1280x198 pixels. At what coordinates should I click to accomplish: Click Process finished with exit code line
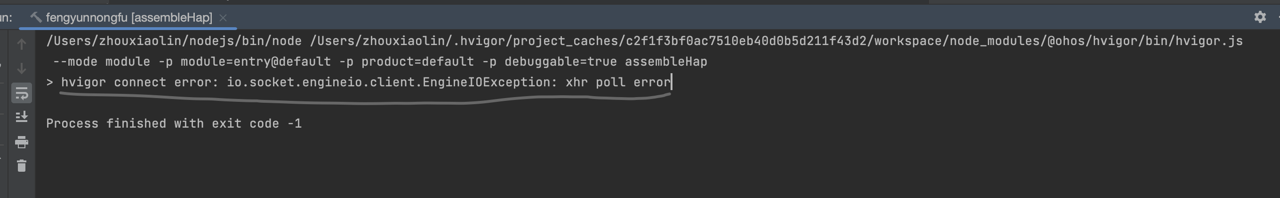coord(174,124)
